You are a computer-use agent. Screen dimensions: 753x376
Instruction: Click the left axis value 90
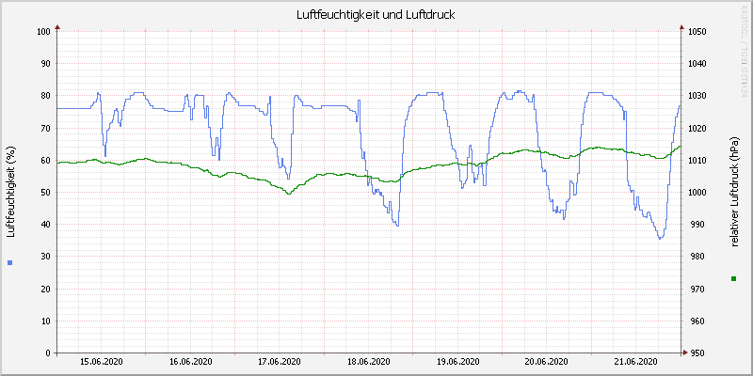pyautogui.click(x=45, y=64)
